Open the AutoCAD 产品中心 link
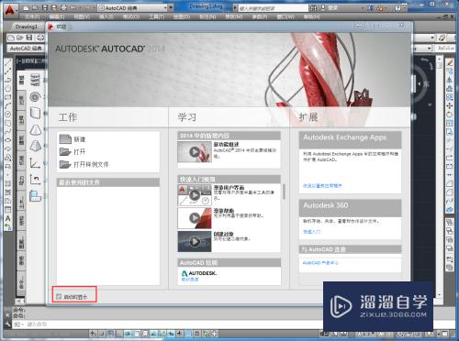 tap(320, 263)
